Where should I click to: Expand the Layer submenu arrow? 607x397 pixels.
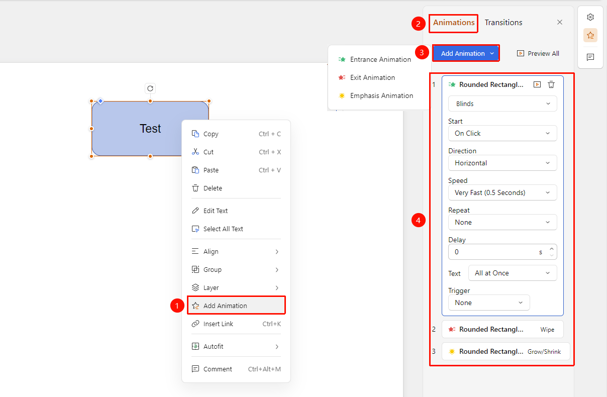(277, 287)
